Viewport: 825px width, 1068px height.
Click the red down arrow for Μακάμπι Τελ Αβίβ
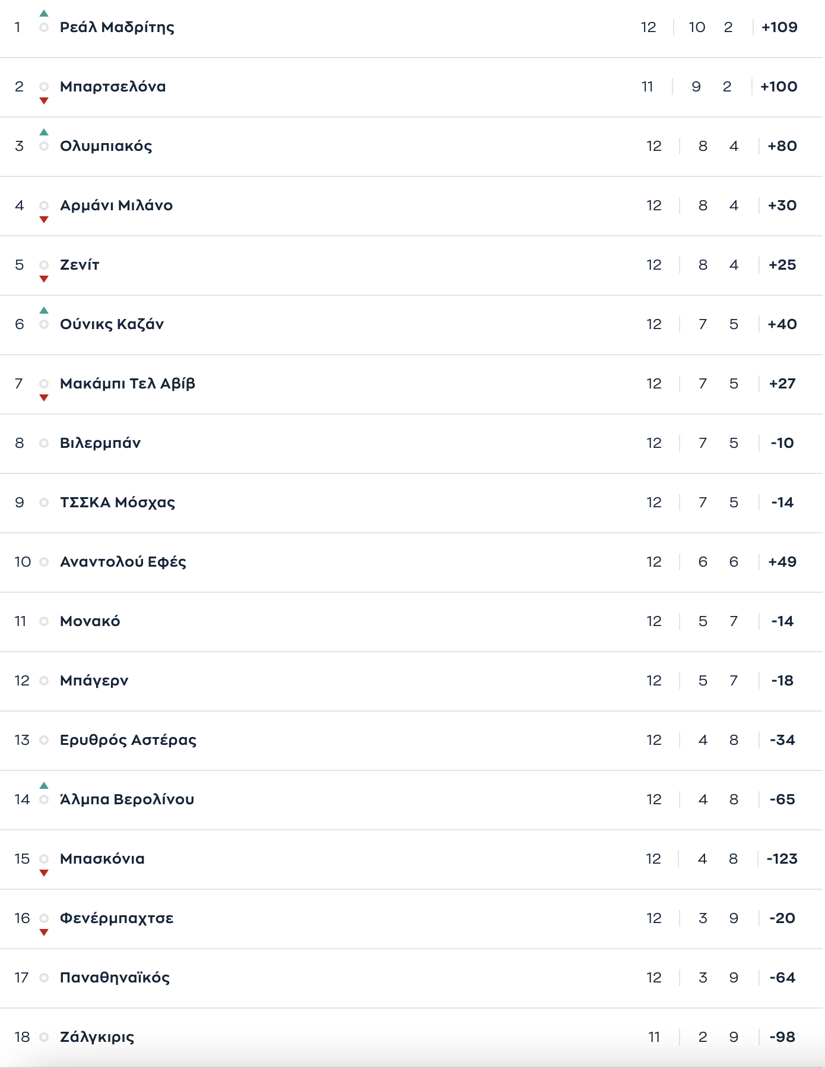point(44,398)
